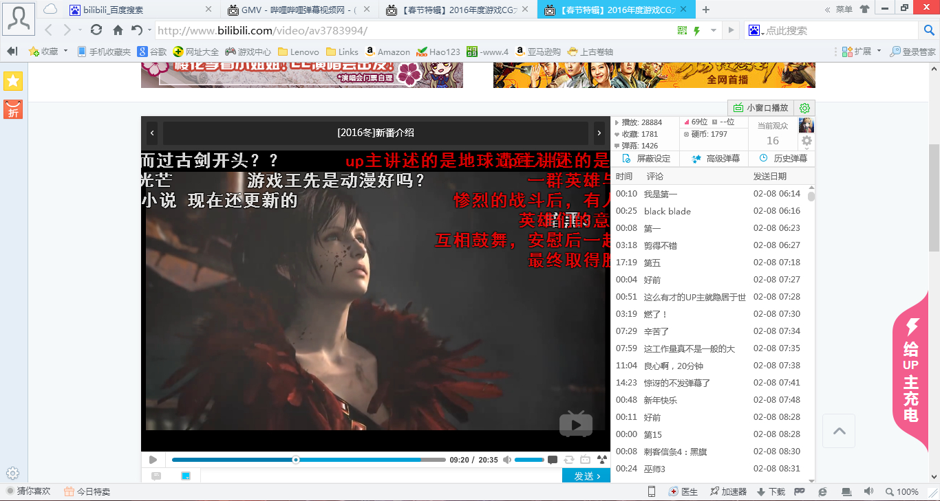This screenshot has height=501, width=940.
Task: Adjust the player volume slider
Action: [529, 460]
